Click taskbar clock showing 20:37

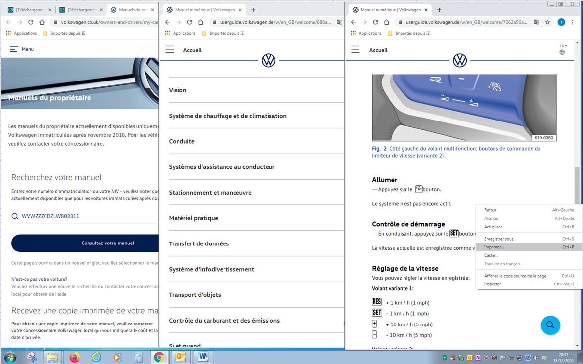(x=563, y=357)
